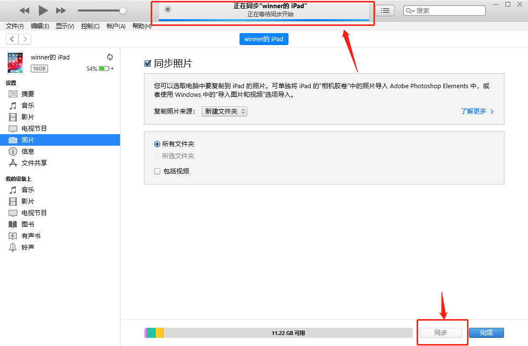Open the 控制(C) menu
Screen dimensions: 528x346
click(90, 26)
